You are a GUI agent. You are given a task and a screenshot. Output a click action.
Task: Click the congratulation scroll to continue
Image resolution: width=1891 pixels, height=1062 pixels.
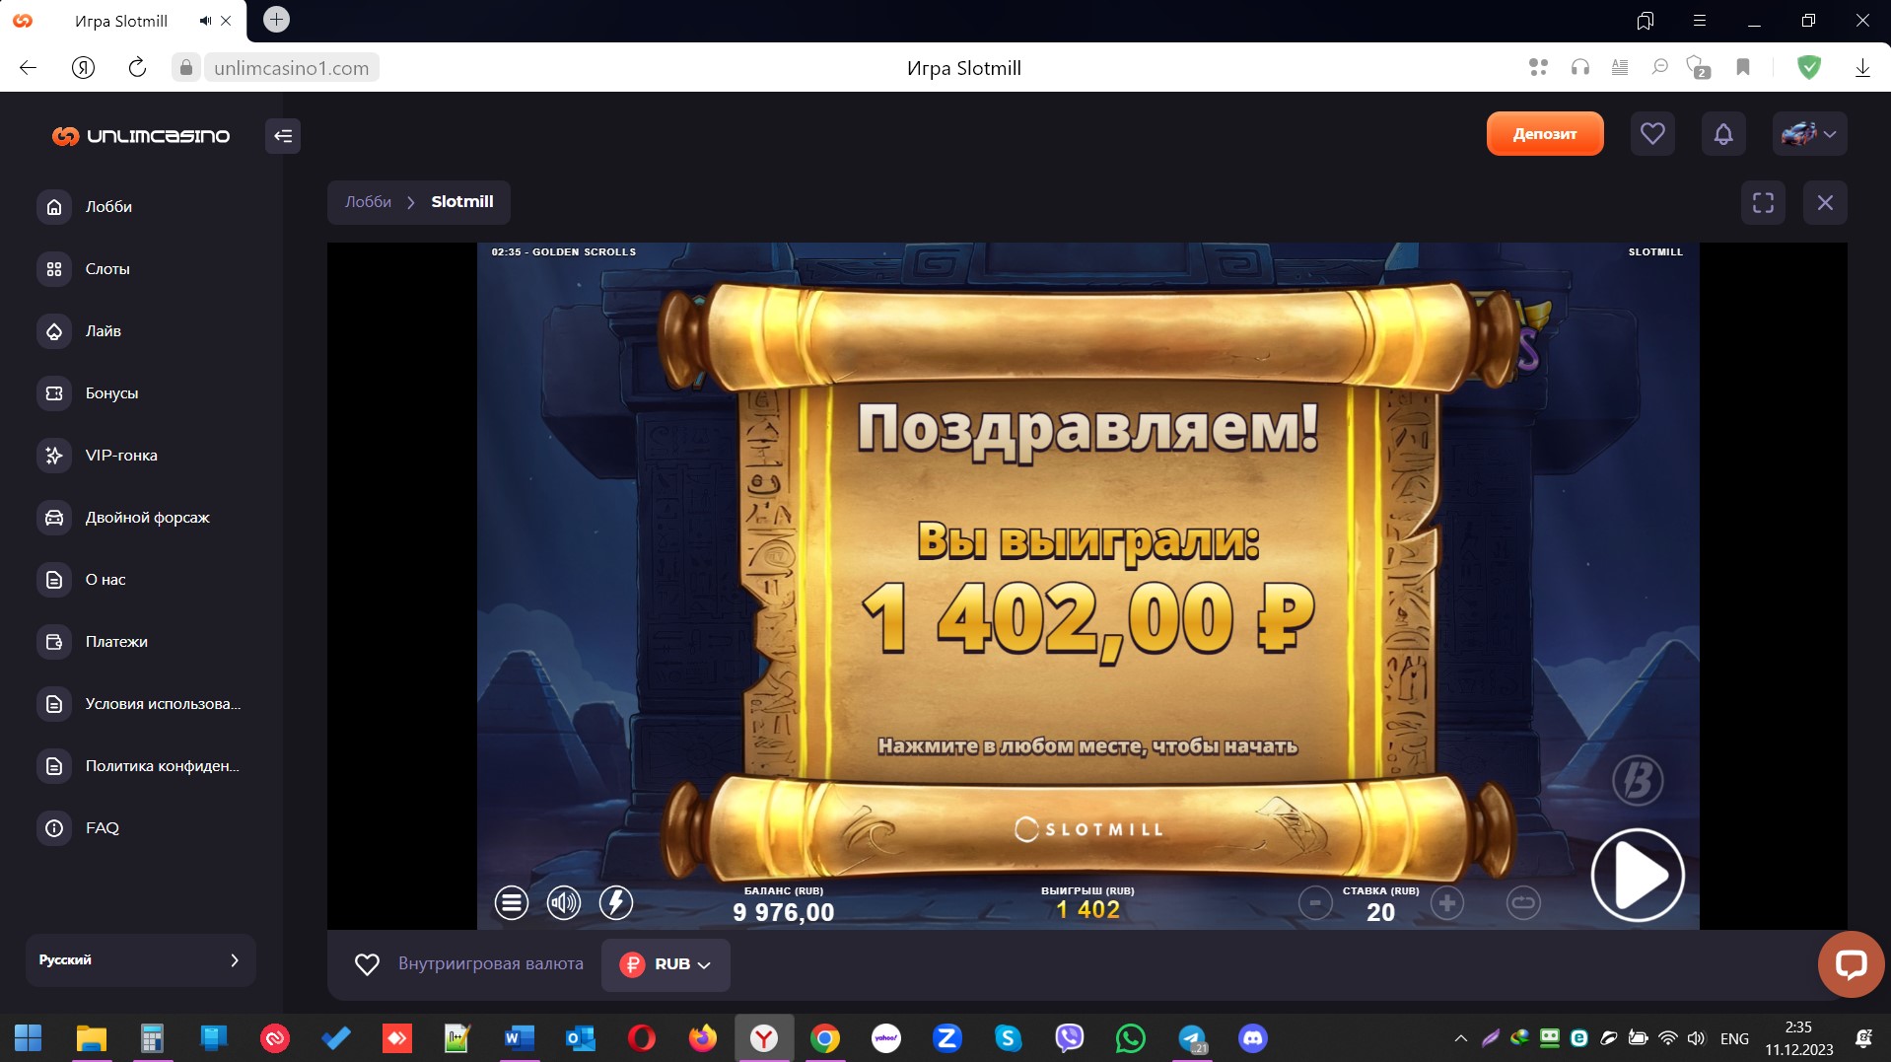[x=1087, y=582]
